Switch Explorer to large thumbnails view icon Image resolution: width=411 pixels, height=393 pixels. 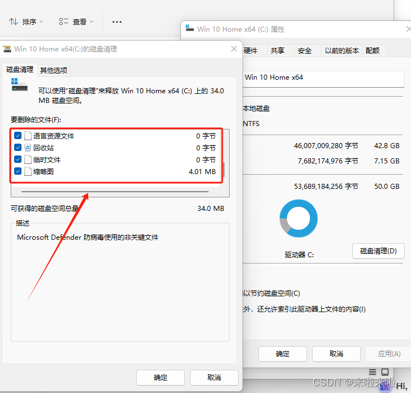tap(385, 372)
